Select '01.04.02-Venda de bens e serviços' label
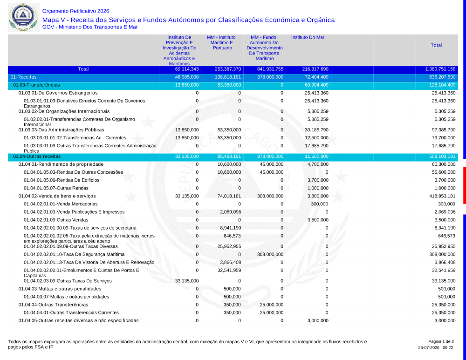 point(57,196)
